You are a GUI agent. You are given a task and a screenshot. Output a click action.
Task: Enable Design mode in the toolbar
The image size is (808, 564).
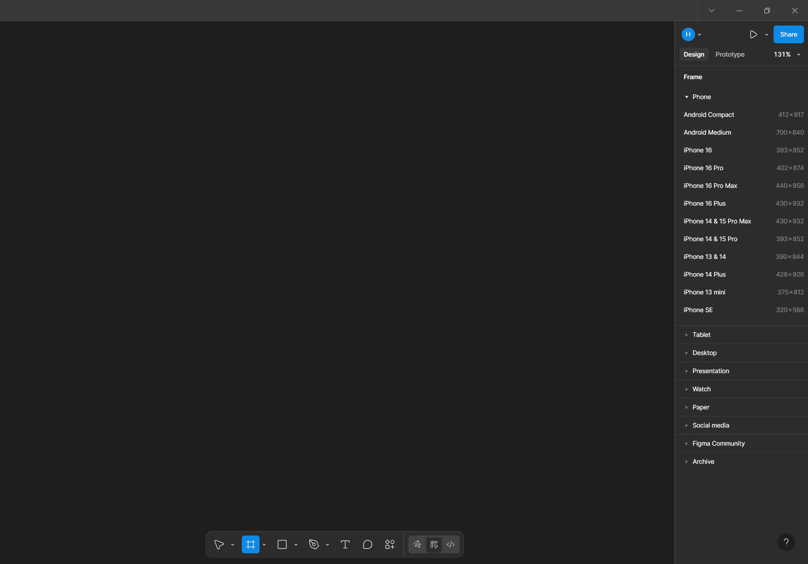point(434,544)
